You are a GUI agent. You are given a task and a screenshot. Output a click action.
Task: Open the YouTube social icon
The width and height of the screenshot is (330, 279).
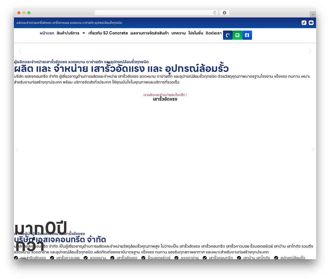[x=311, y=23]
